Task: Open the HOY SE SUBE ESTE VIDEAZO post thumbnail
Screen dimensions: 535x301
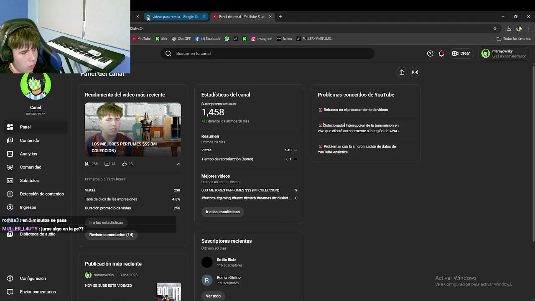Action: [169, 292]
